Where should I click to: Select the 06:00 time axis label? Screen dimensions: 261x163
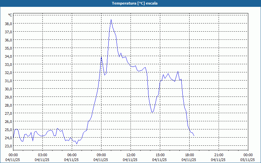tap(72, 155)
